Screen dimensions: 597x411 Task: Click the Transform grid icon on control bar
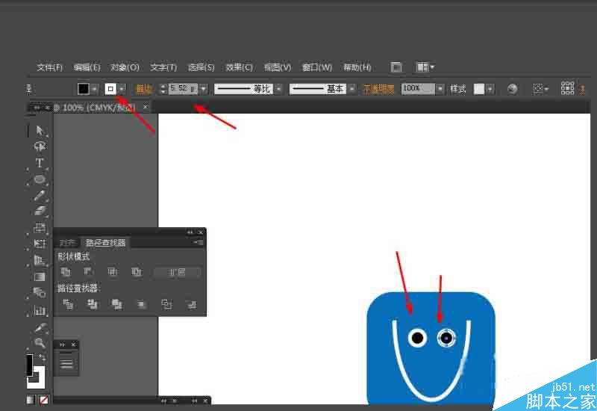pyautogui.click(x=567, y=88)
